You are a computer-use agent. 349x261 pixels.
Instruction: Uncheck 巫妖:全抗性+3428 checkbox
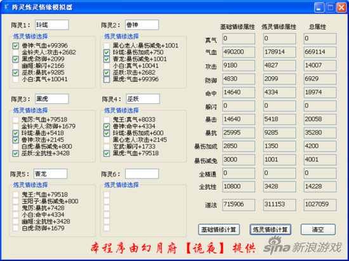[x=16, y=154]
